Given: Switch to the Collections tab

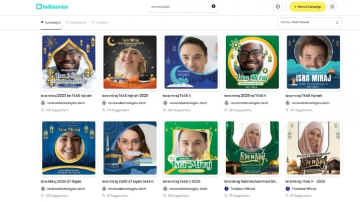Looking at the screenshot, I should point(76,22).
